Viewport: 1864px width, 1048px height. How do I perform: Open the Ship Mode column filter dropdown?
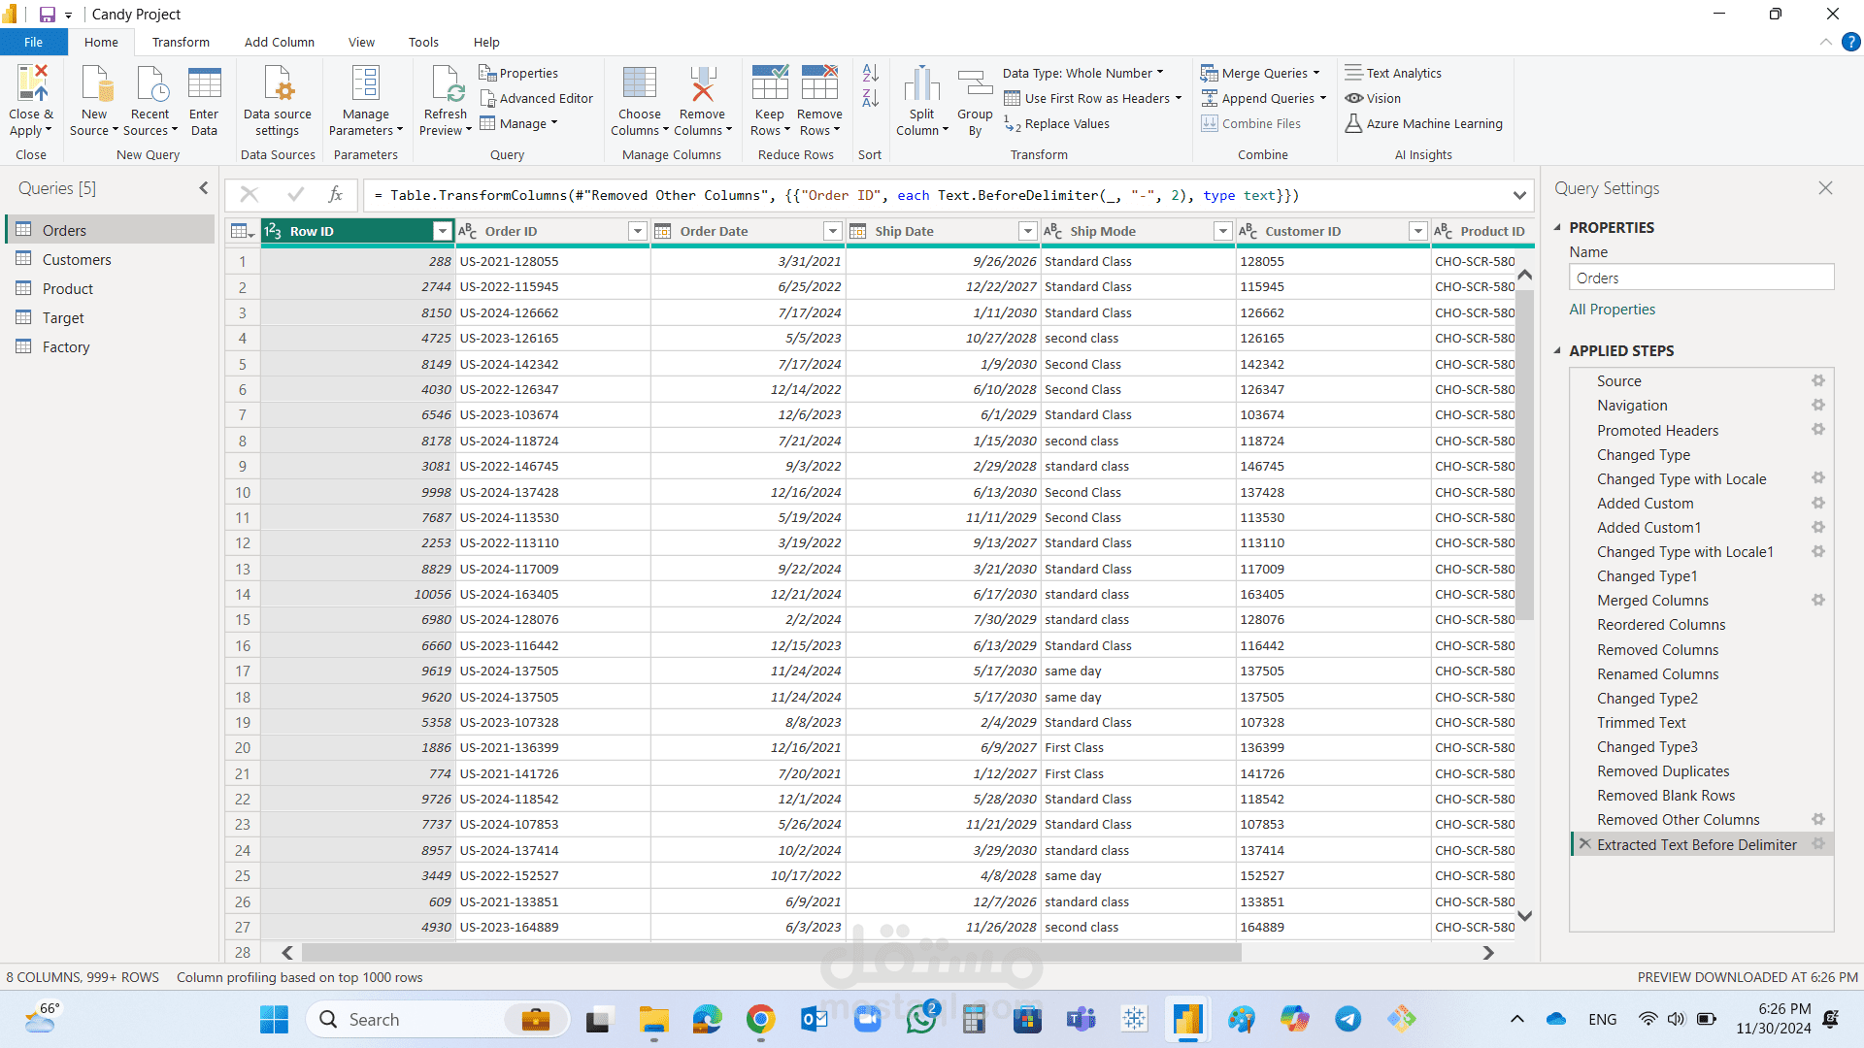point(1222,231)
